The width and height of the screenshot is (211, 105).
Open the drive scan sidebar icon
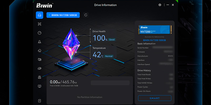pos(39,24)
